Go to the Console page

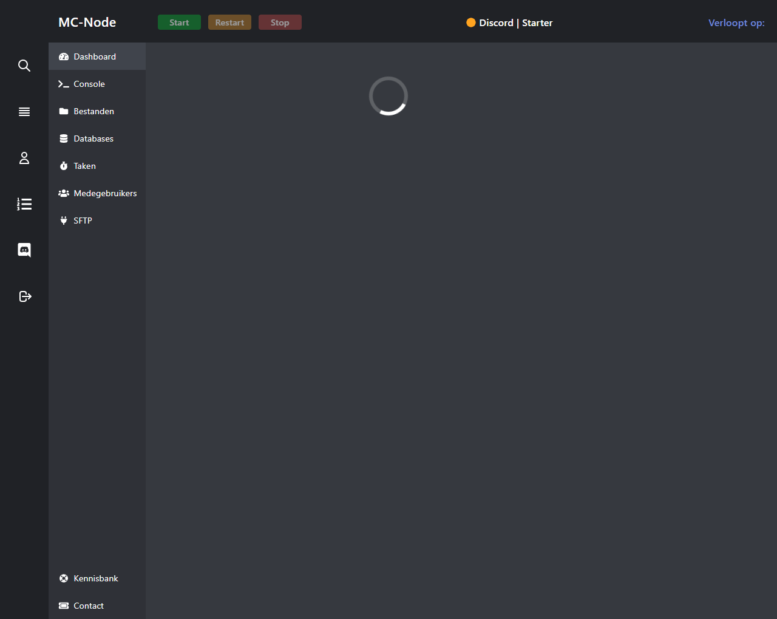pyautogui.click(x=89, y=84)
